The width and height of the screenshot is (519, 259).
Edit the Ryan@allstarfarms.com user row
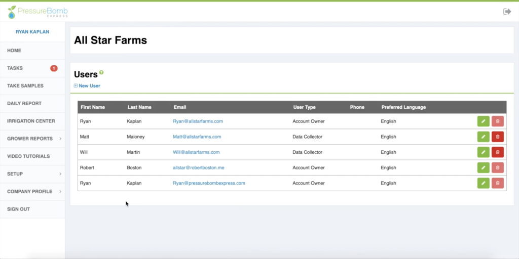(483, 121)
